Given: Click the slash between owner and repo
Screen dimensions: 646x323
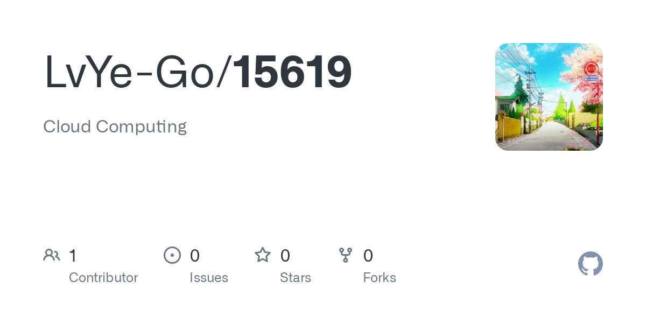Looking at the screenshot, I should (x=223, y=72).
